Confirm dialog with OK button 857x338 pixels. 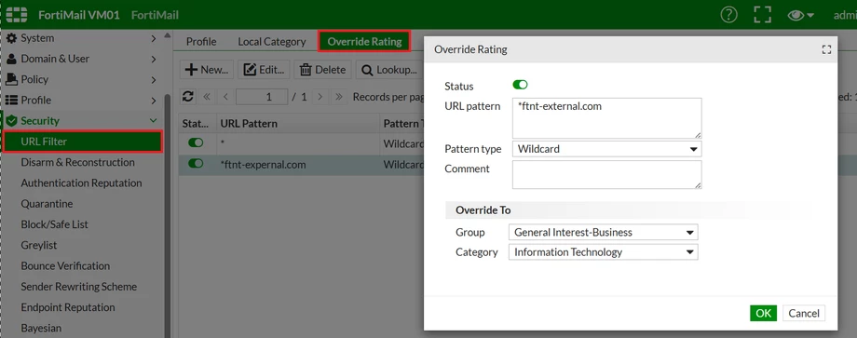point(763,313)
